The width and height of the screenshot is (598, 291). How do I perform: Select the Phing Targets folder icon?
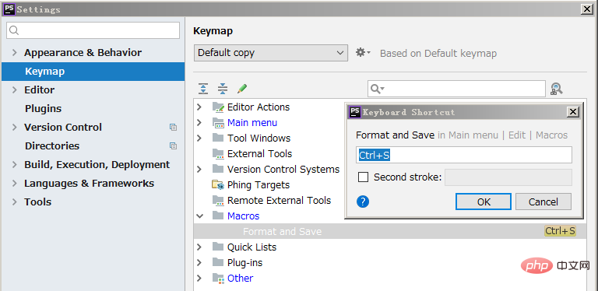tap(218, 184)
